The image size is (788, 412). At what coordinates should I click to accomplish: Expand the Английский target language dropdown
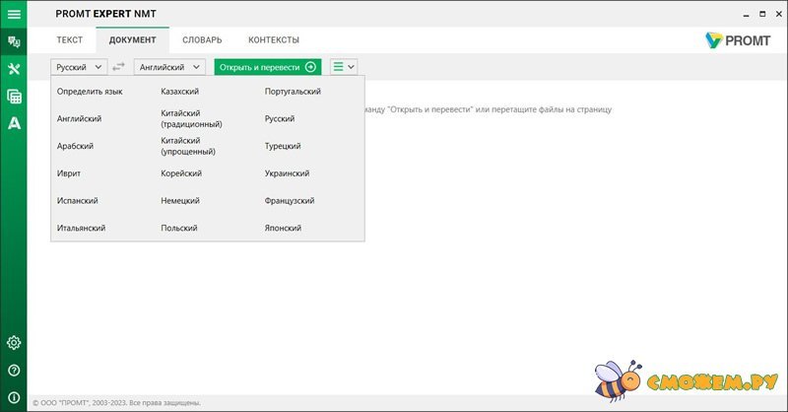(x=168, y=67)
